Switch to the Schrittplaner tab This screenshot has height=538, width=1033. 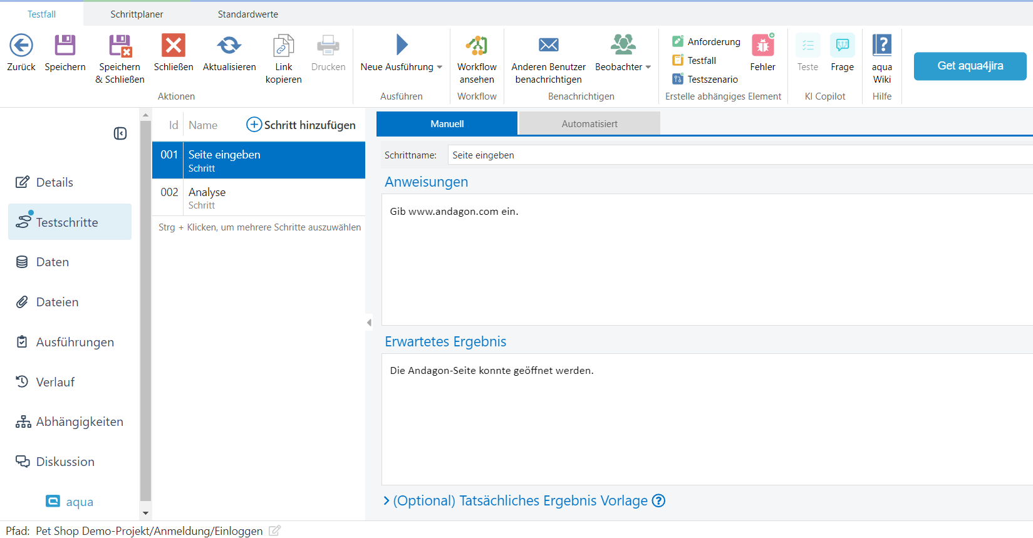(137, 14)
